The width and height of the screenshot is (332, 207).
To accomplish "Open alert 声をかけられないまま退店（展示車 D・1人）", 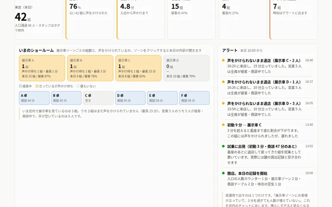I will tap(264, 82).
